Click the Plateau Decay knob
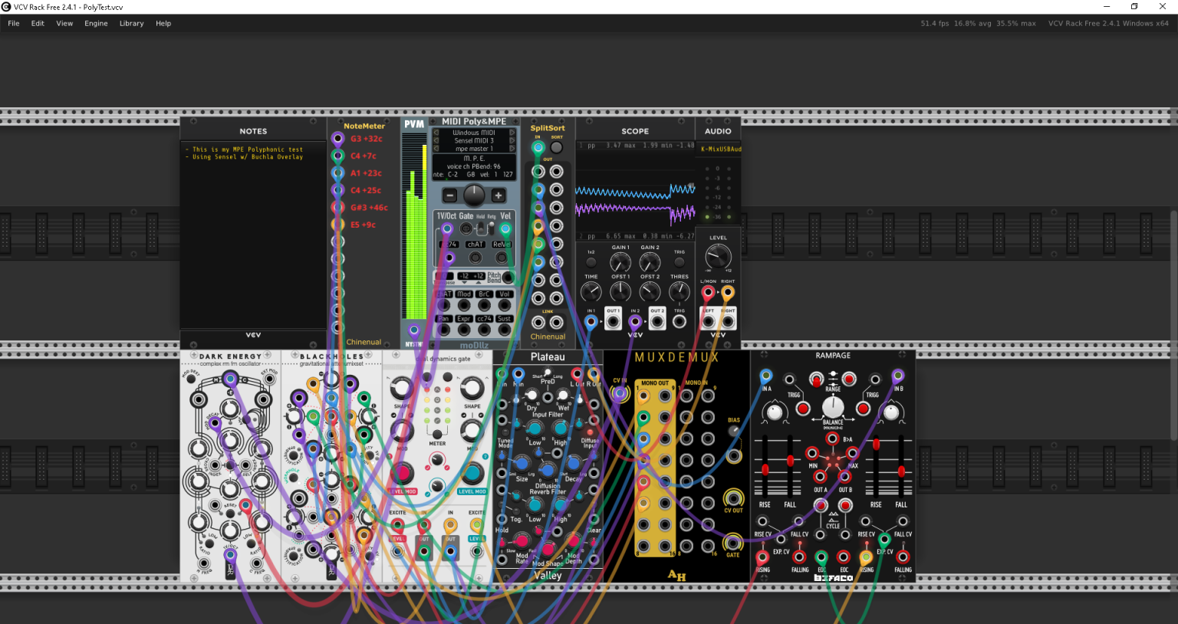The width and height of the screenshot is (1178, 624). pos(573,463)
